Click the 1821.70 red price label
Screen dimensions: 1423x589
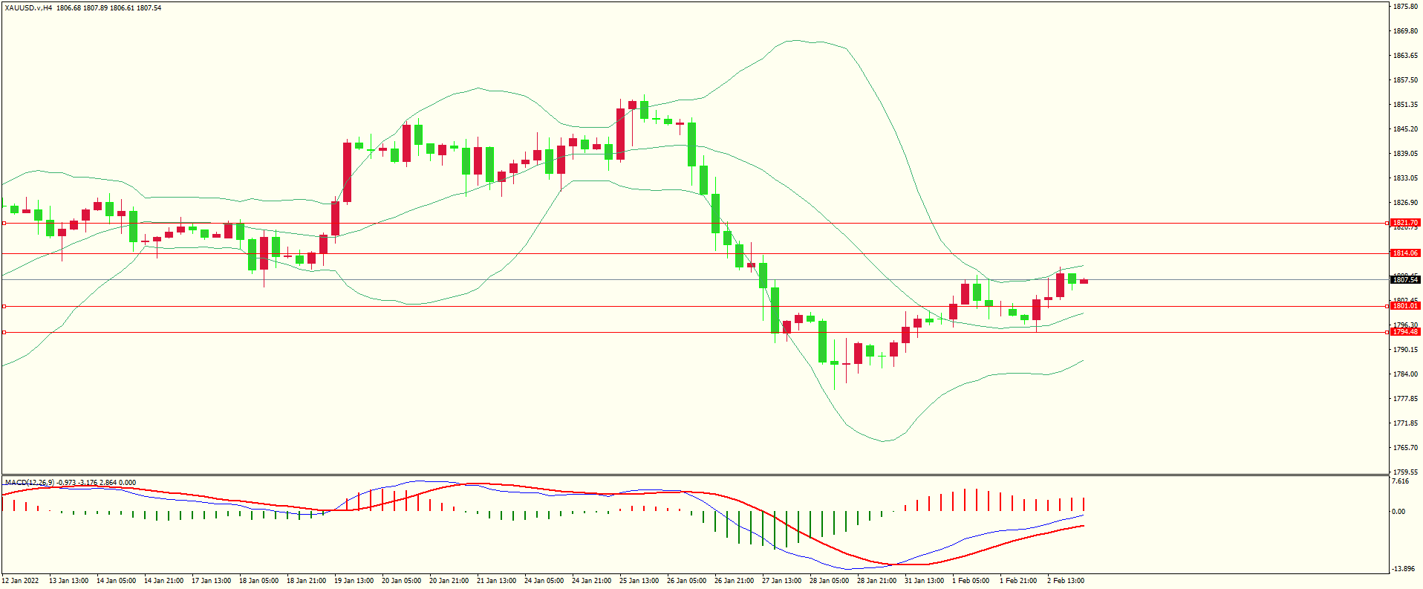pos(1404,223)
